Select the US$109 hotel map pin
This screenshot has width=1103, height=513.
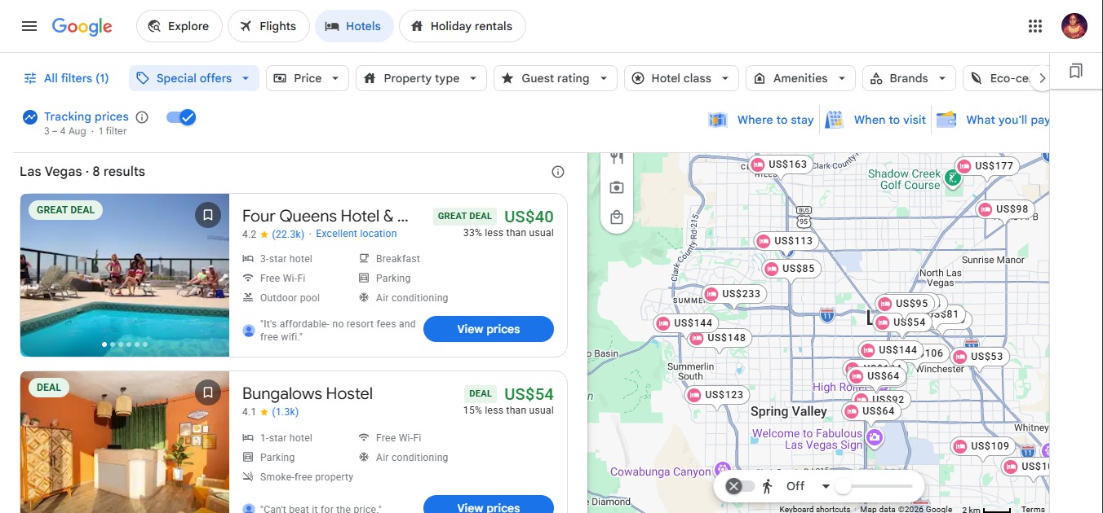(x=982, y=446)
